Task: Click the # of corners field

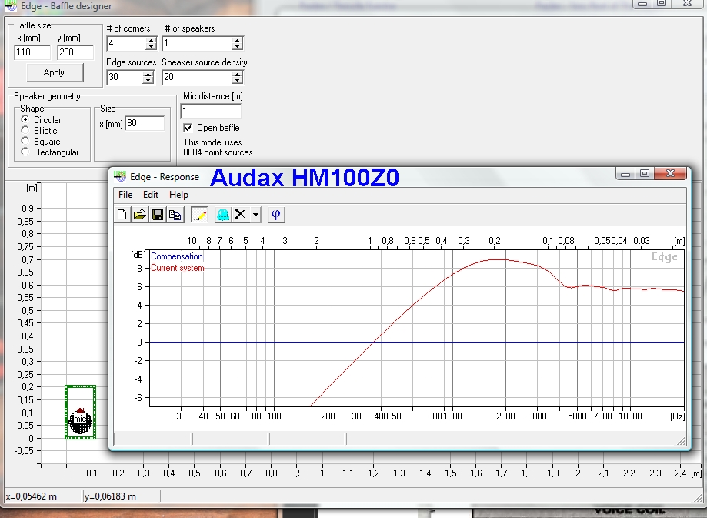Action: [127, 43]
